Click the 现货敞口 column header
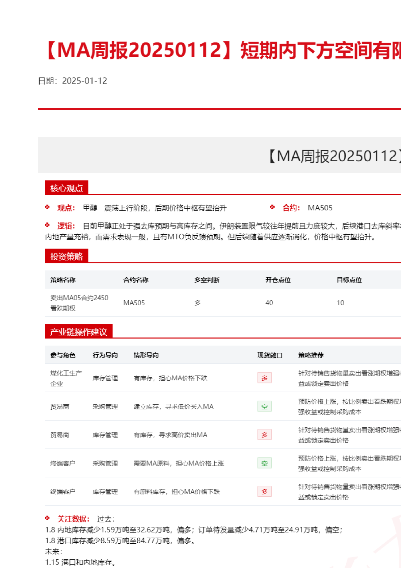 pos(270,355)
